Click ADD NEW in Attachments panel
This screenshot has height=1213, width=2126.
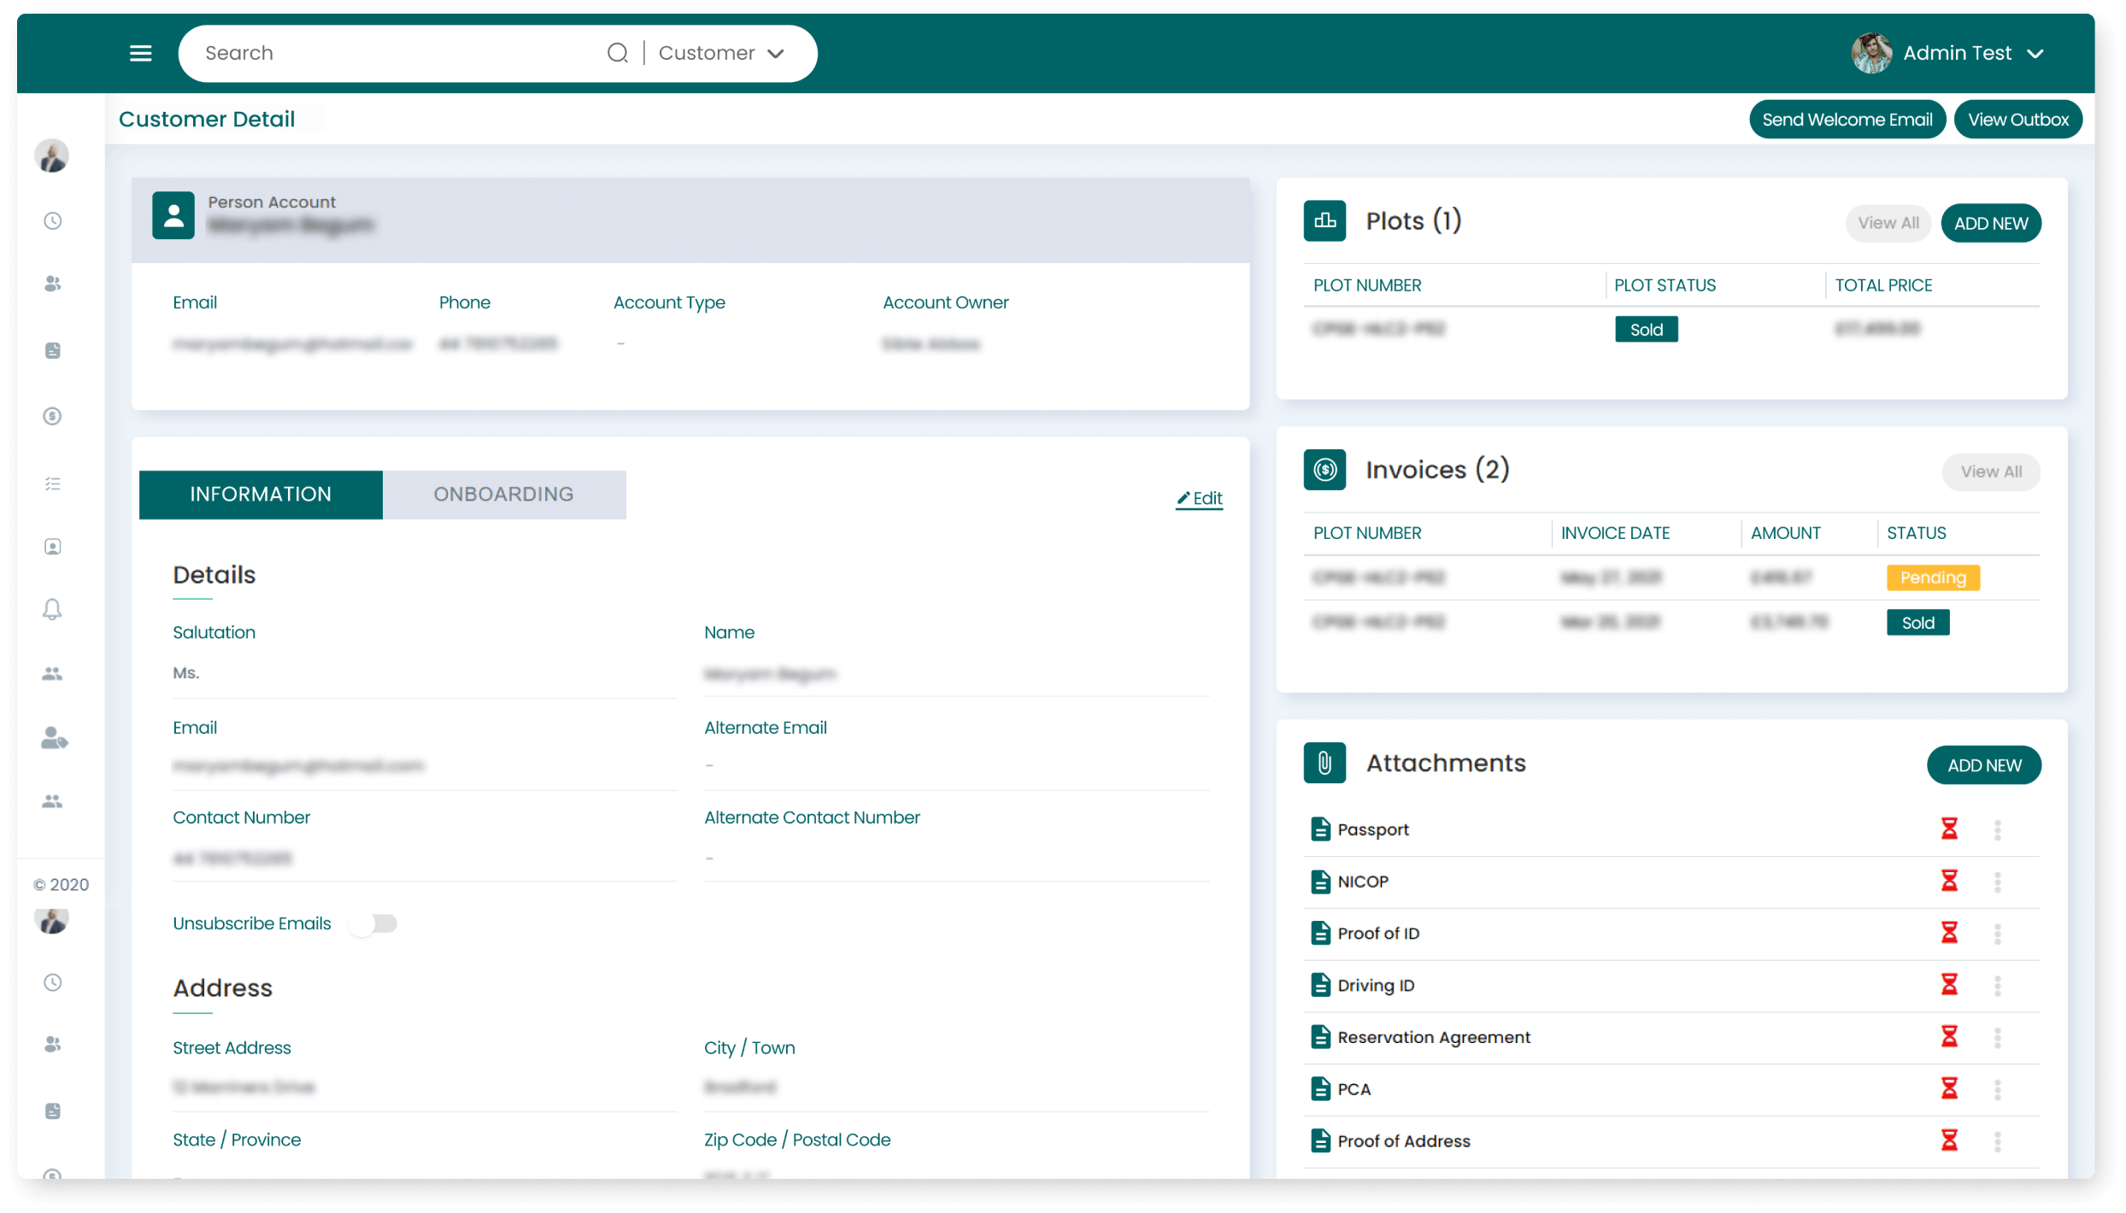click(1983, 765)
